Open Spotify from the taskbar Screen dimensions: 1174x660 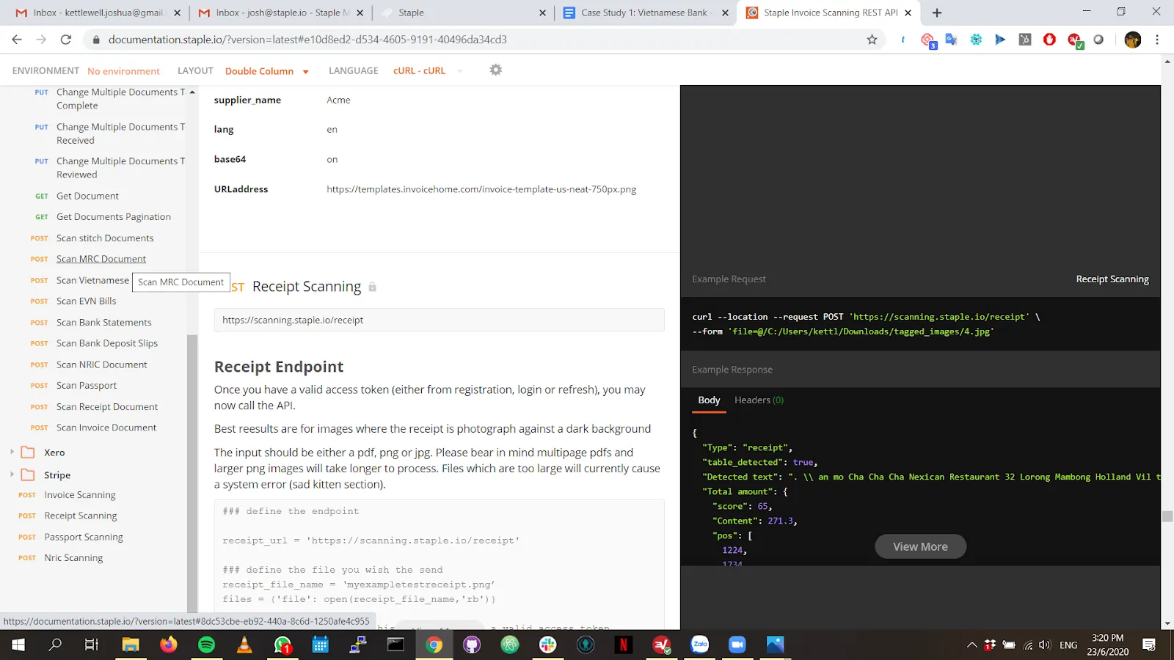point(207,645)
